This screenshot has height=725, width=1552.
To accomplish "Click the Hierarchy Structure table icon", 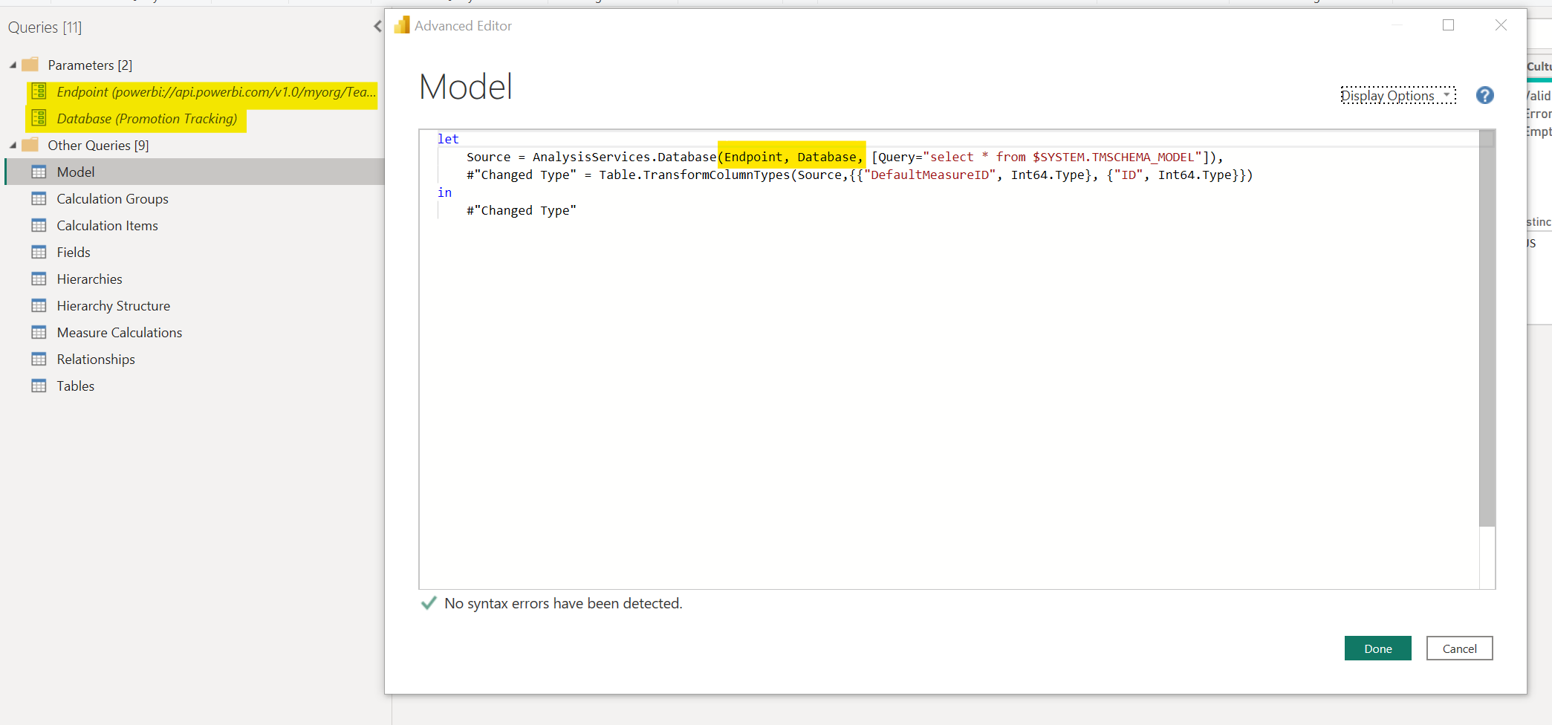I will tap(39, 306).
